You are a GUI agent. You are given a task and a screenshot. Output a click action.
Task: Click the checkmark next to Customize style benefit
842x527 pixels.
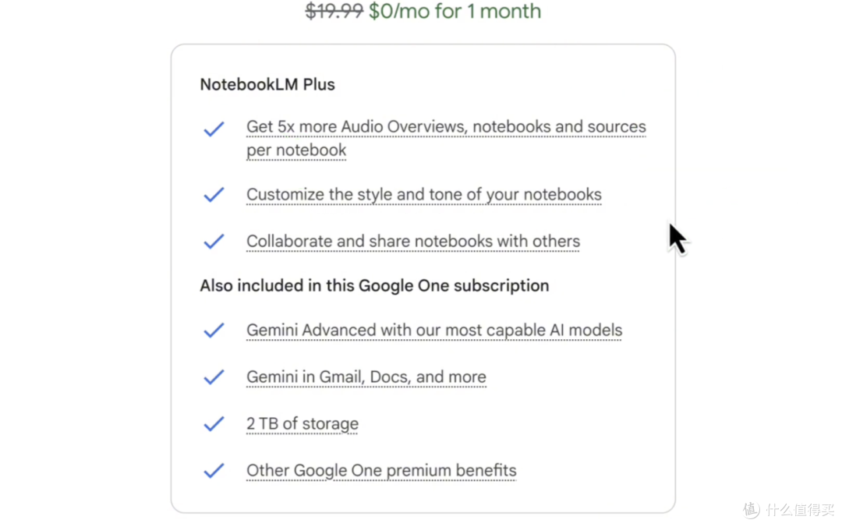point(213,194)
